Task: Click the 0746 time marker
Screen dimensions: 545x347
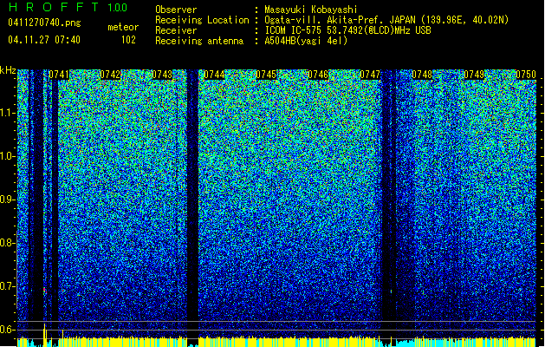Action: pos(318,75)
